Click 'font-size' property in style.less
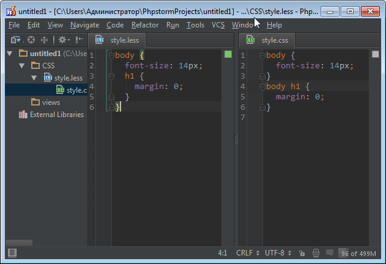The width and height of the screenshot is (386, 264). point(147,66)
